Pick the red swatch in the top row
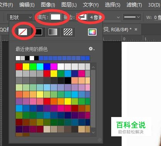The height and width of the screenshot is (146, 161). click(19, 67)
